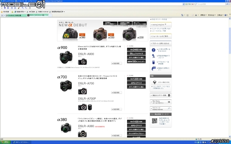The height and width of the screenshot is (144, 231).
Task: Click the Windows Start button
Action: pos(5,142)
